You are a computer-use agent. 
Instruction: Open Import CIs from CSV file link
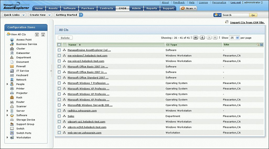pos(247,22)
